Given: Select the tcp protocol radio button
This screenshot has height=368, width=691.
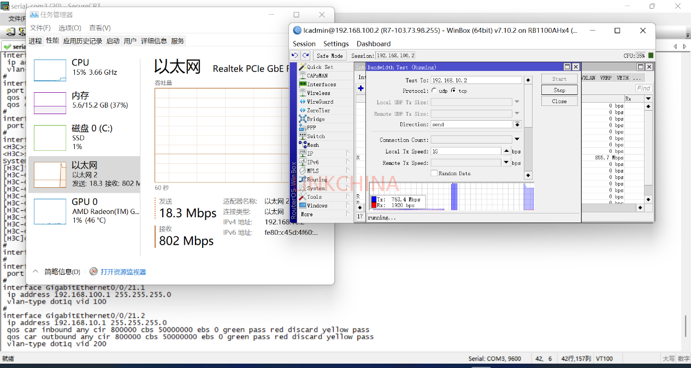Looking at the screenshot, I should [x=454, y=91].
